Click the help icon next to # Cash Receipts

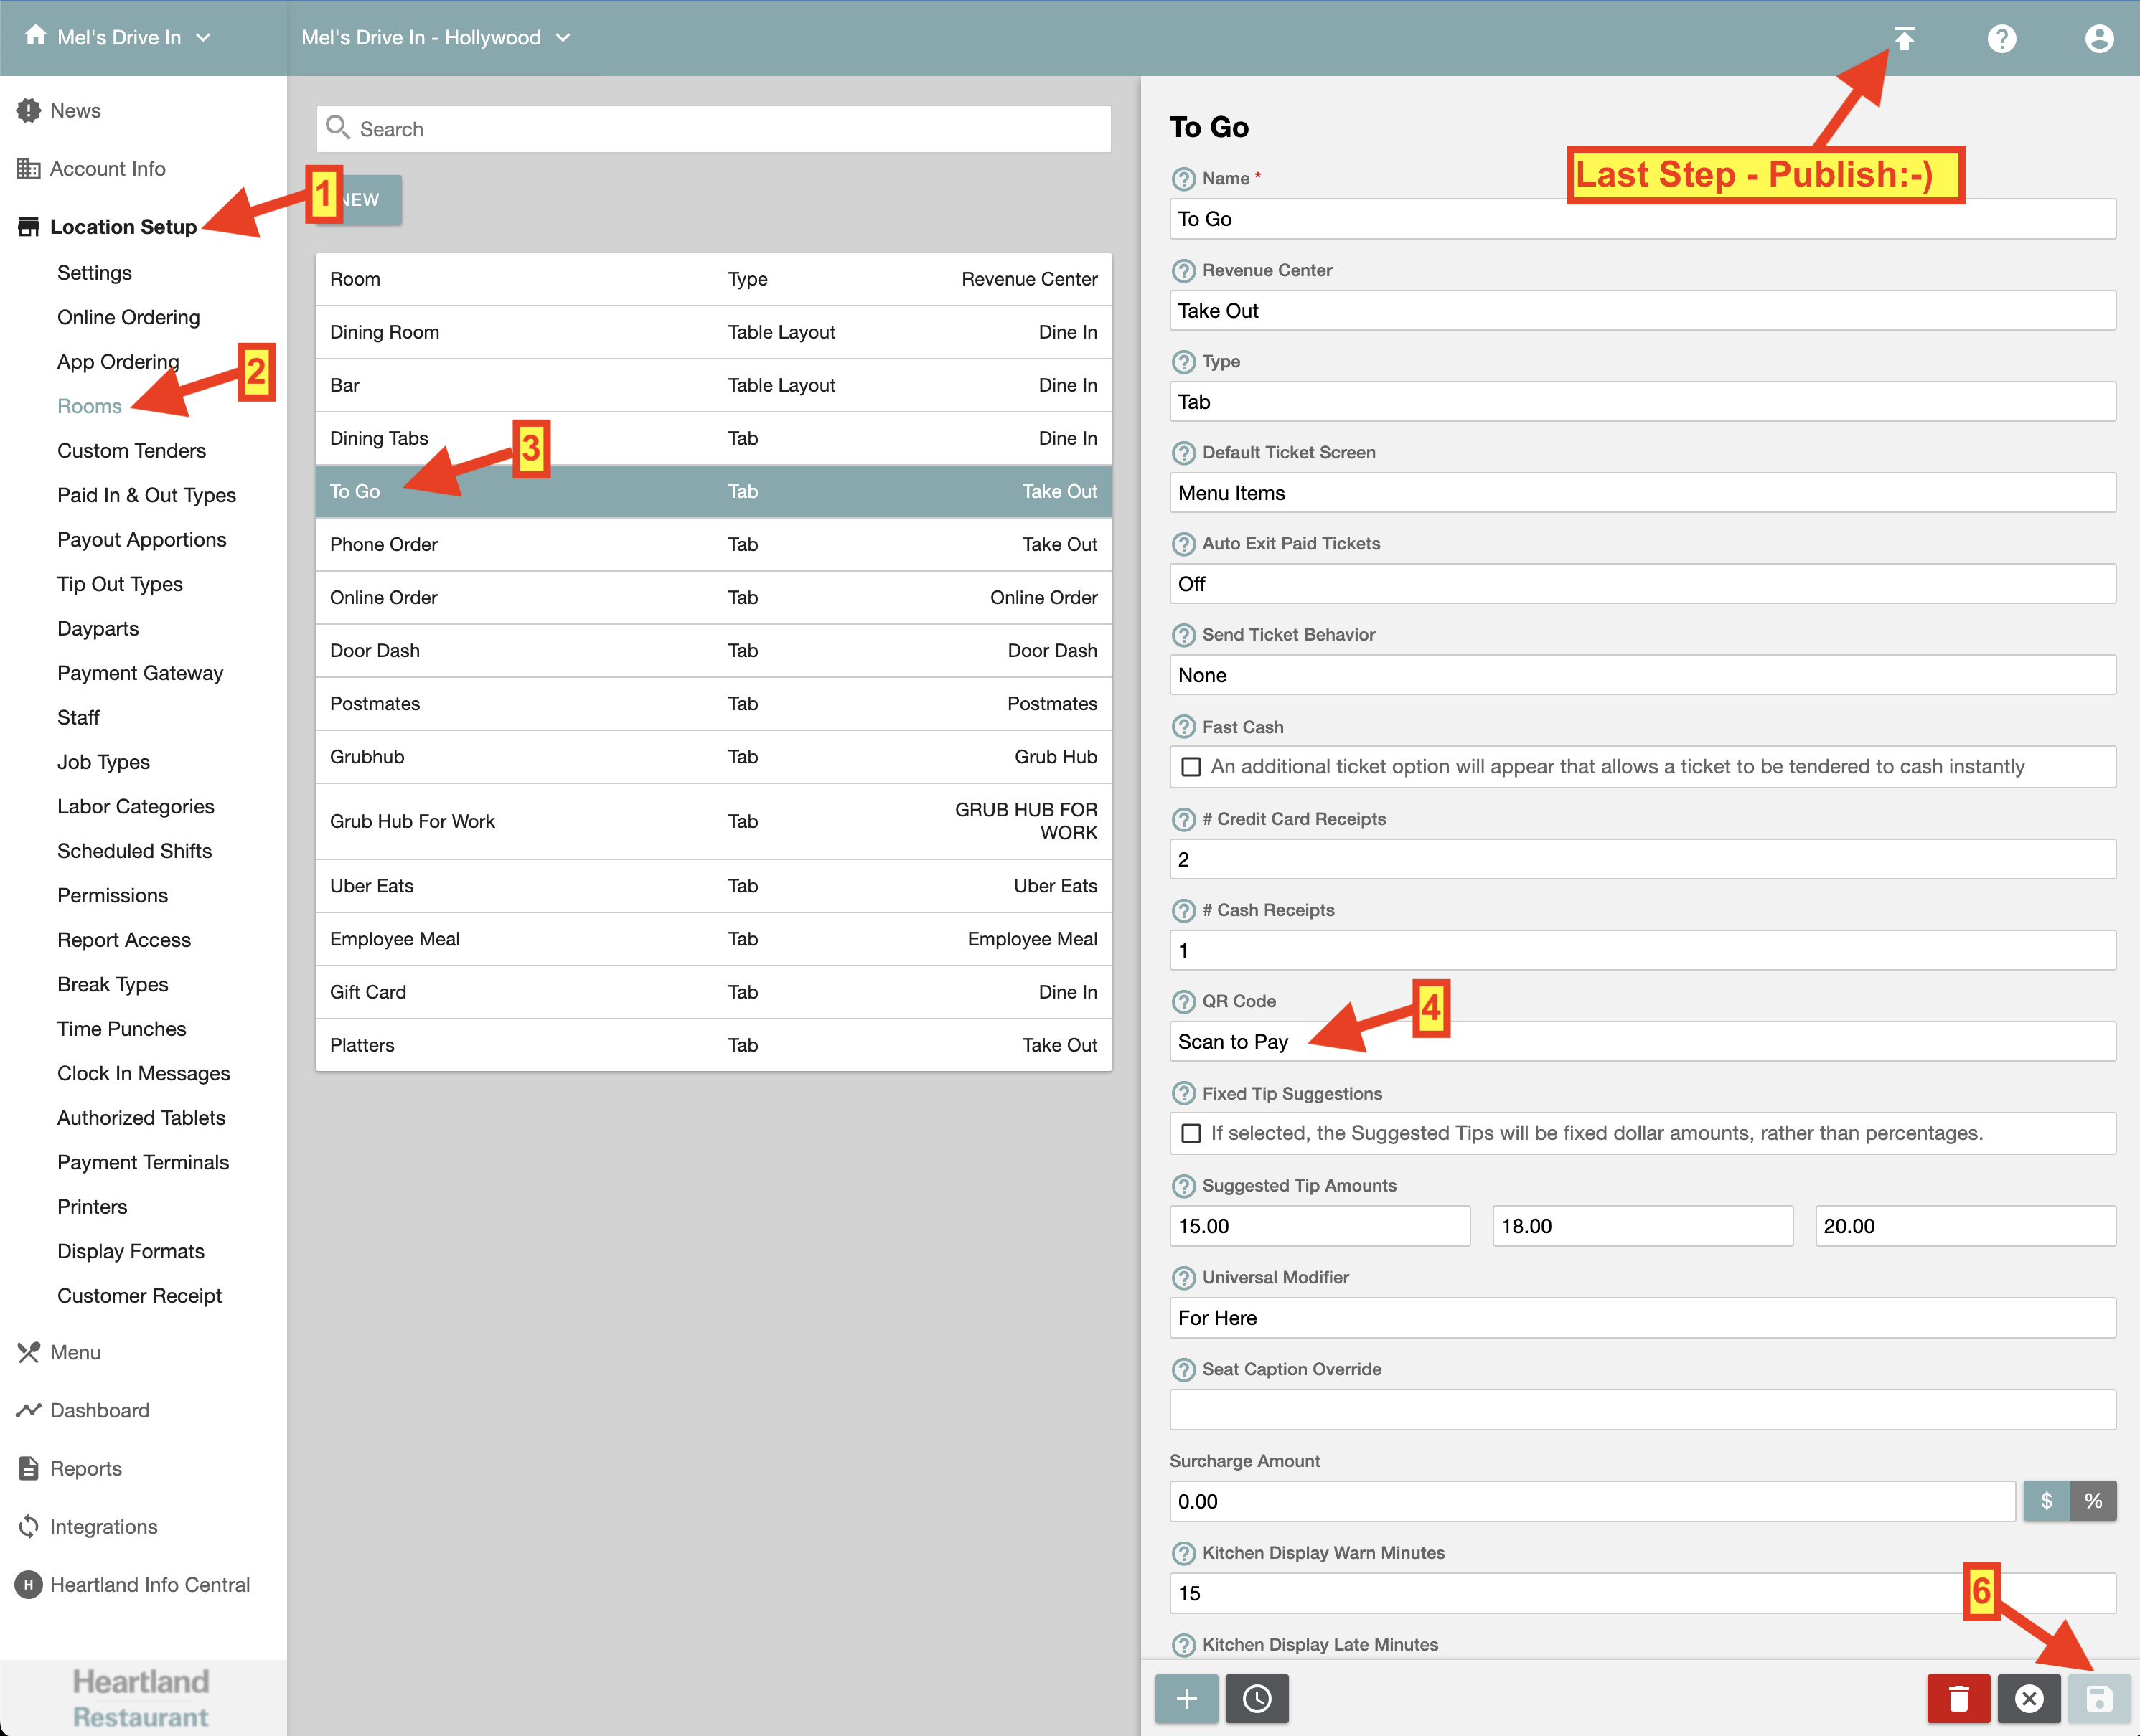coord(1183,911)
